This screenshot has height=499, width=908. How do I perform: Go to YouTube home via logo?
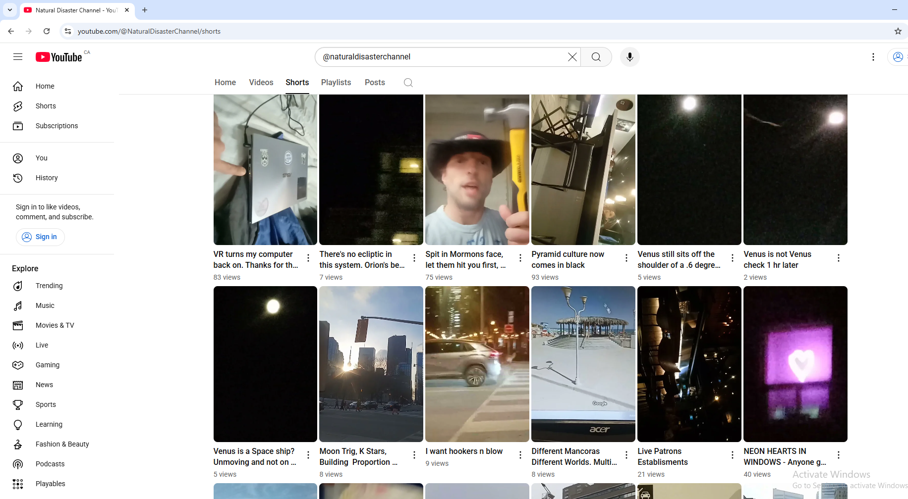click(58, 57)
